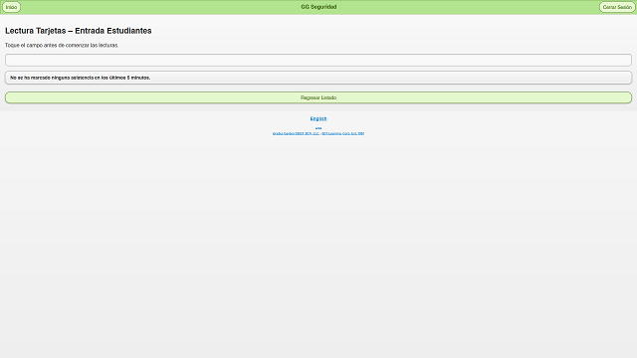Focus the card reading input field
Image resolution: width=637 pixels, height=358 pixels.
point(318,60)
